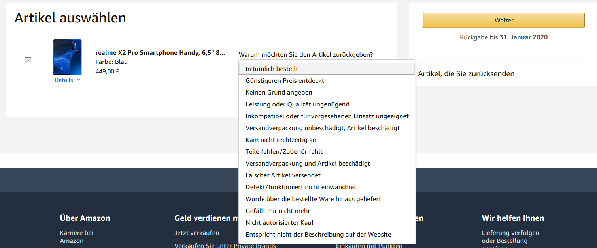Open 'Jetzt verkaufen' footer link
This screenshot has height=248, width=597.
coord(197,233)
